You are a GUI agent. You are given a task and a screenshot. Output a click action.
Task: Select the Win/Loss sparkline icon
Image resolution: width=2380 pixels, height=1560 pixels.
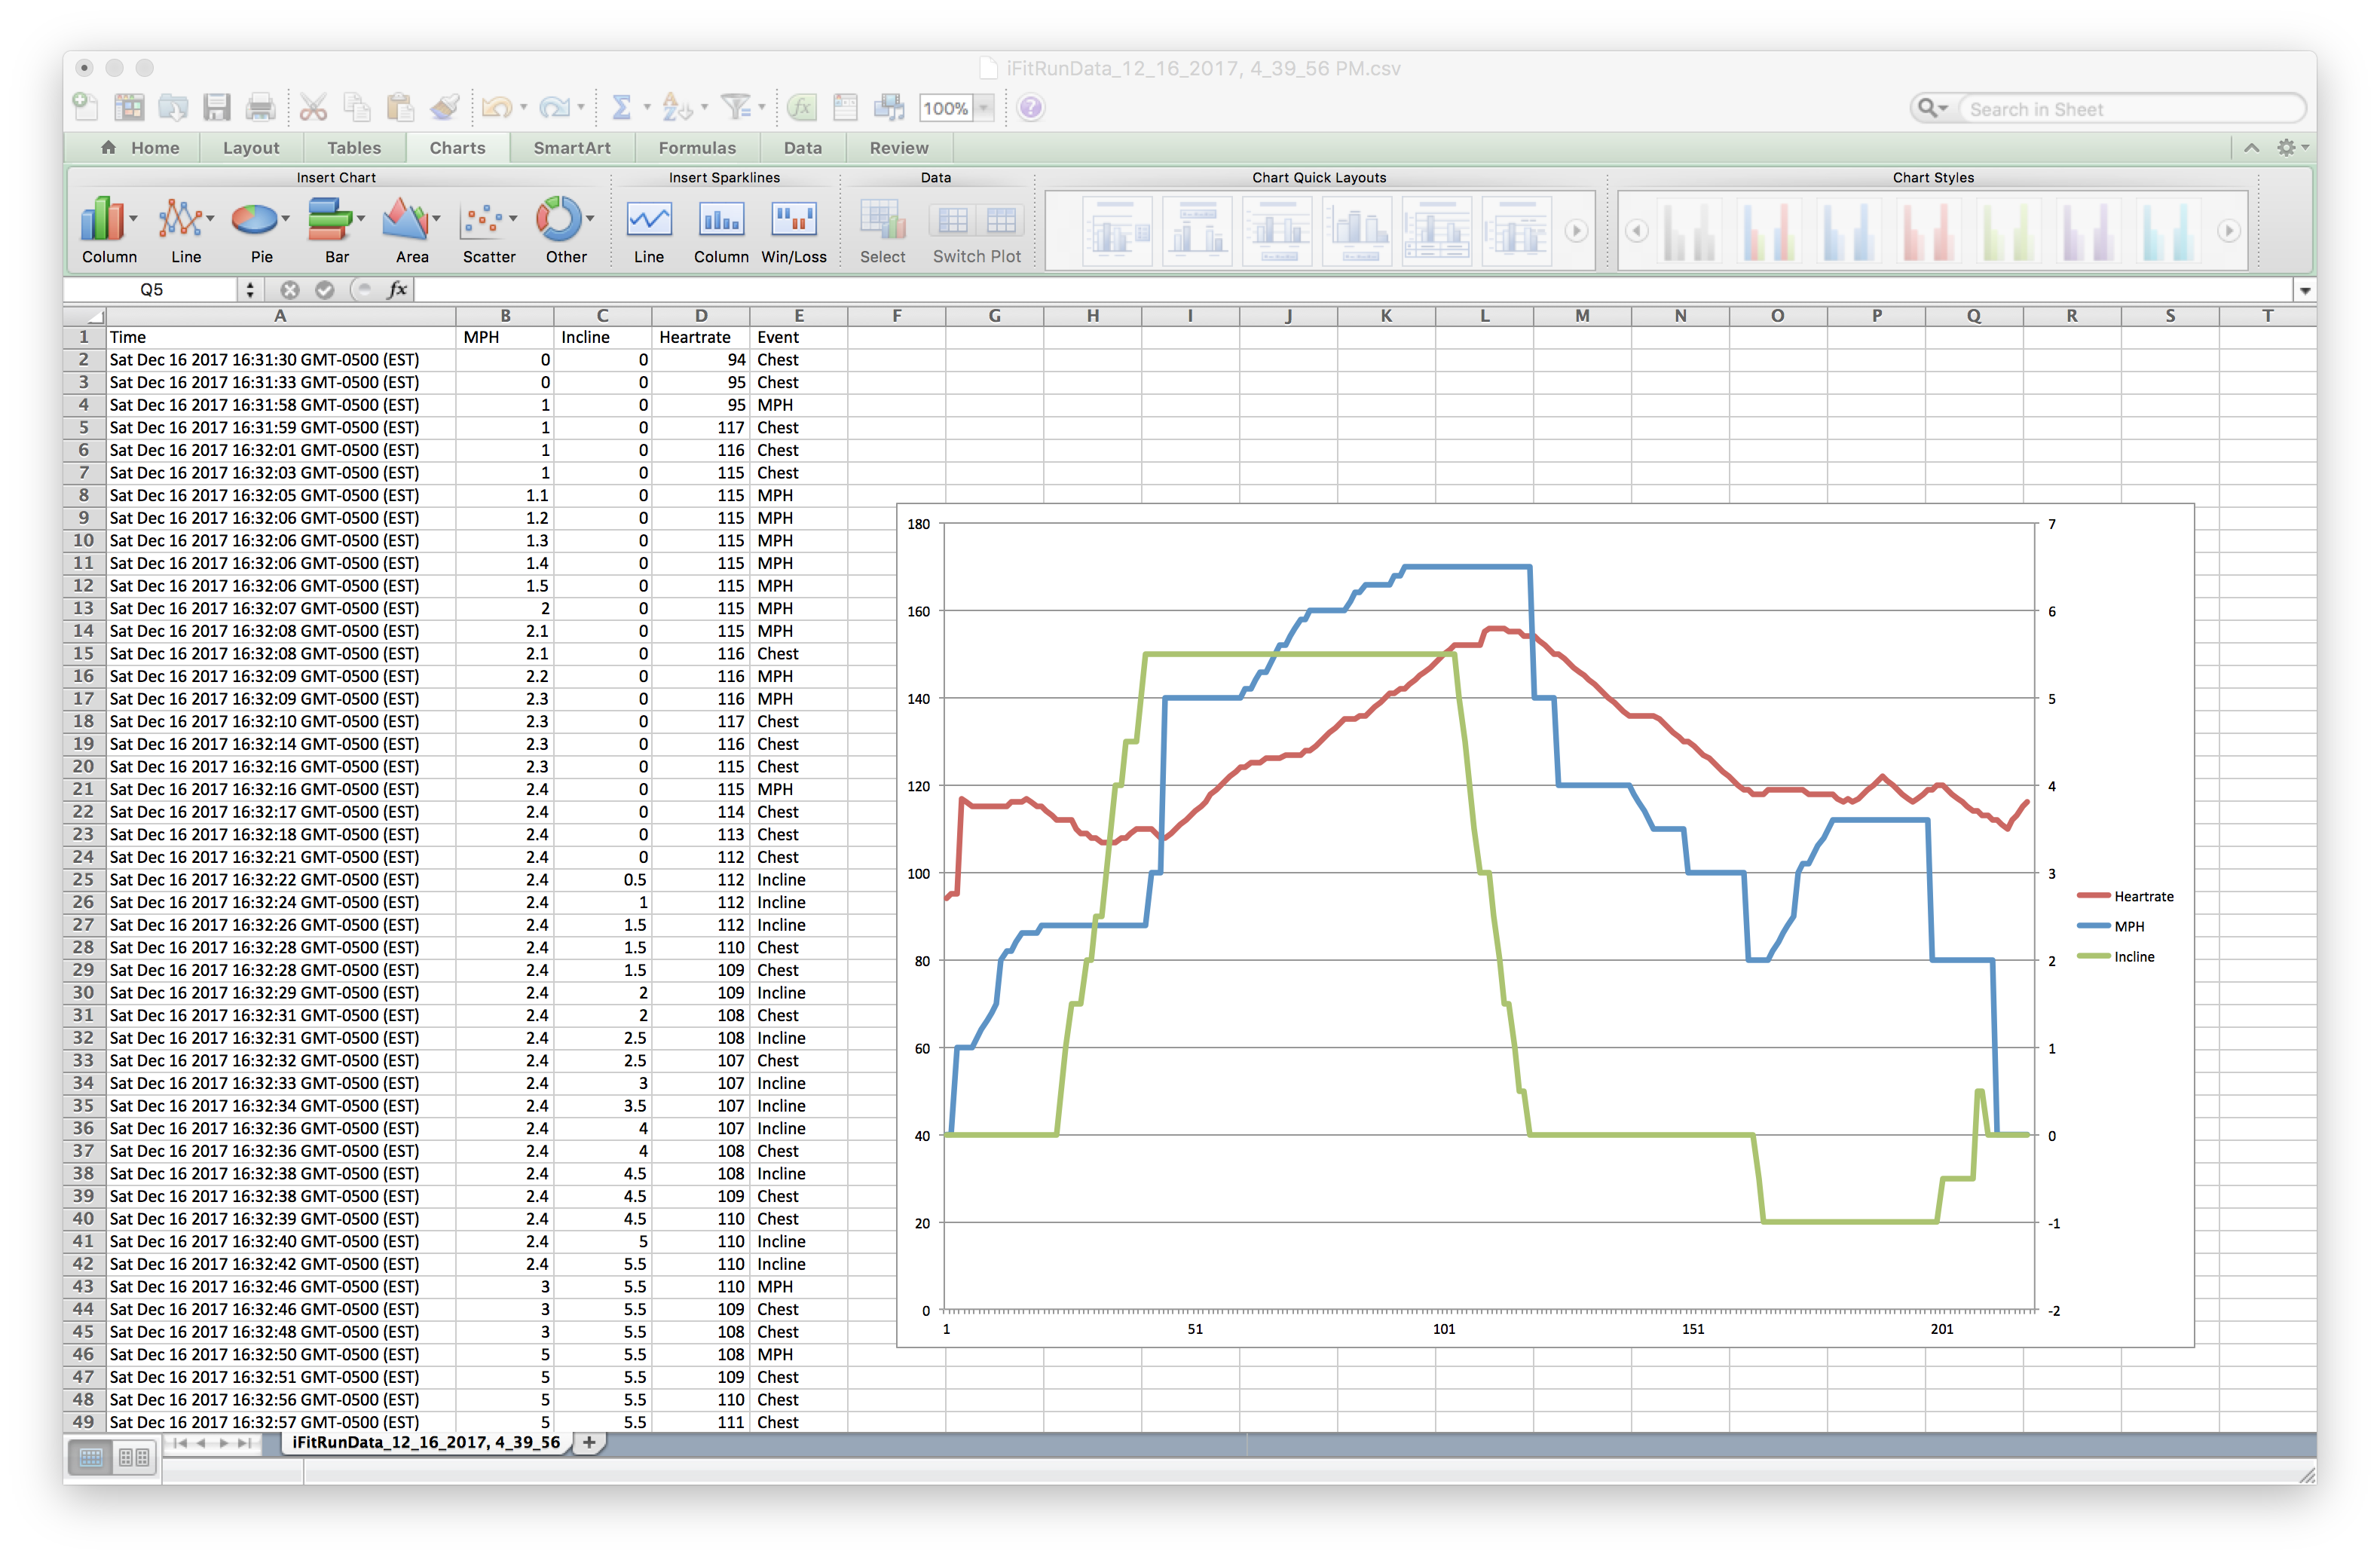792,223
